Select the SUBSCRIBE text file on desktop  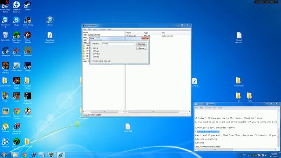click(128, 128)
